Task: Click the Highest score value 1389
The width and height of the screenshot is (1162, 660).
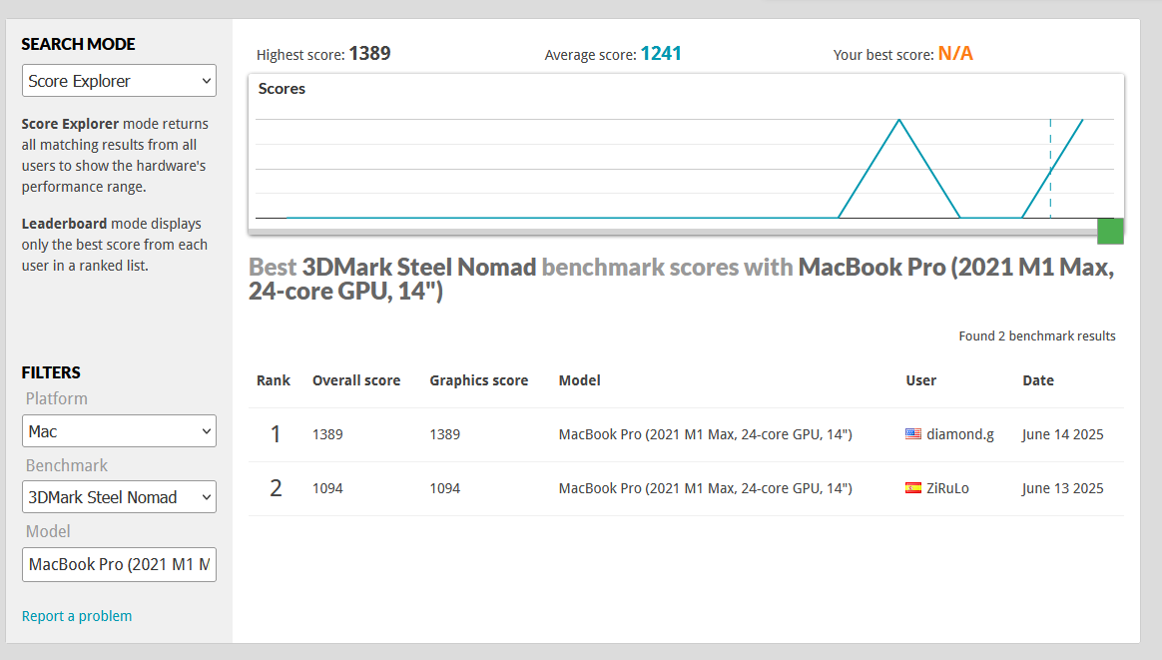Action: click(x=369, y=53)
